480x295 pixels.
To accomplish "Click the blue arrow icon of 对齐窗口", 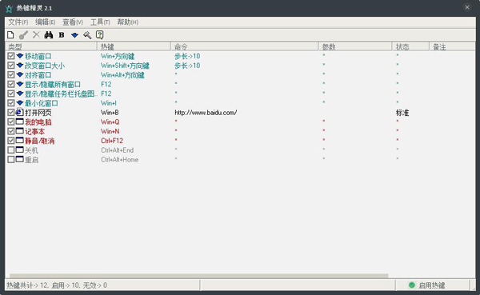I will (20, 74).
